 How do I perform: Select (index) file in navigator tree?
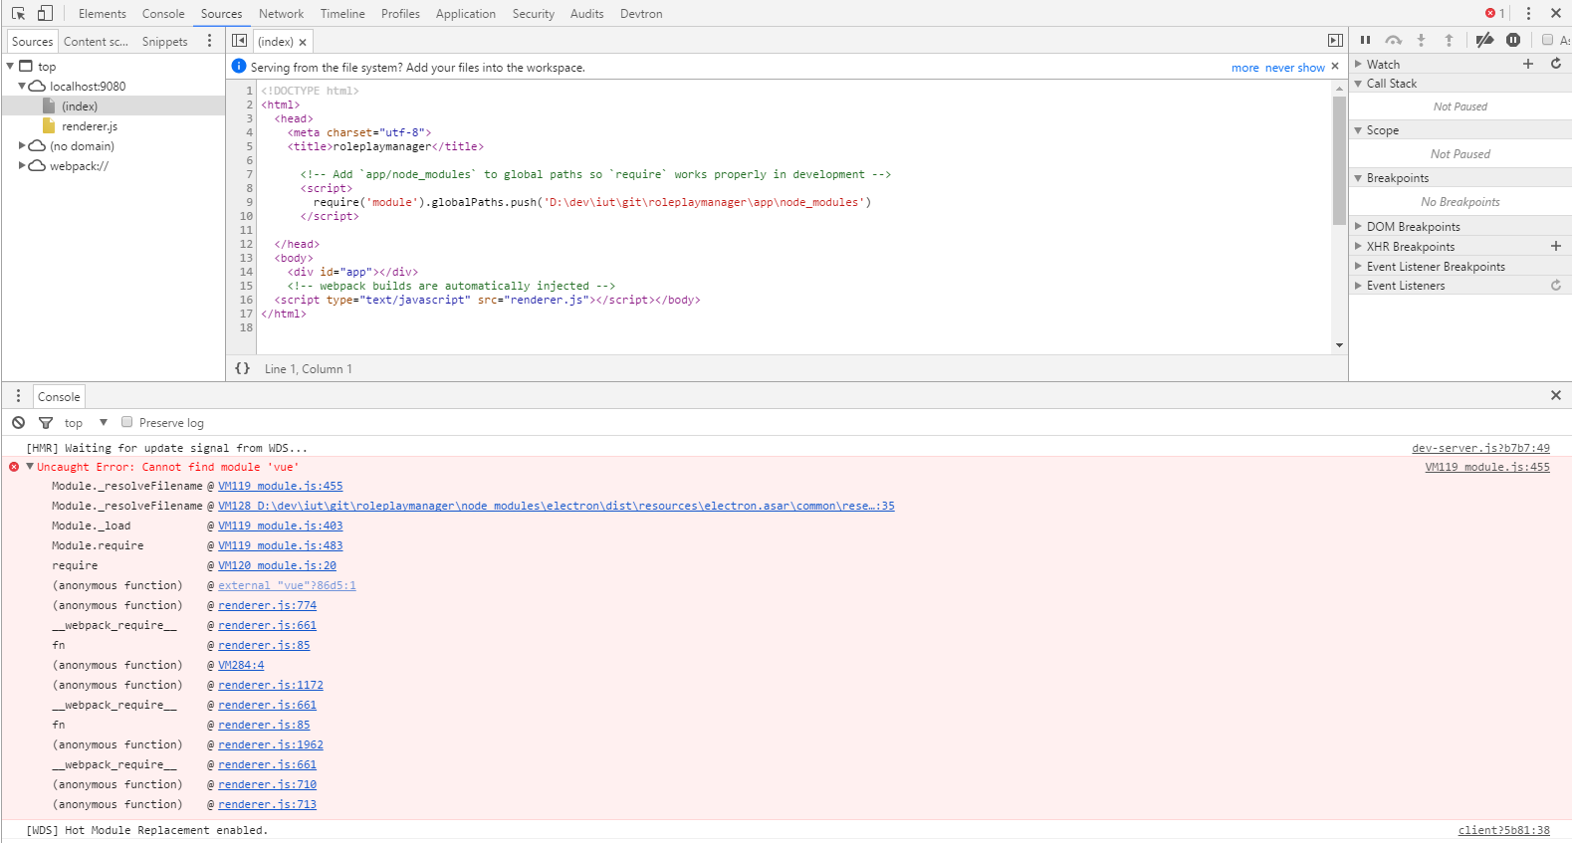(80, 106)
